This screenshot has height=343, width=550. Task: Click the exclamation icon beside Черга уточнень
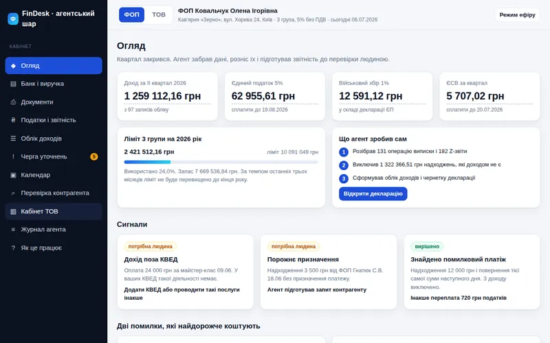pyautogui.click(x=13, y=157)
